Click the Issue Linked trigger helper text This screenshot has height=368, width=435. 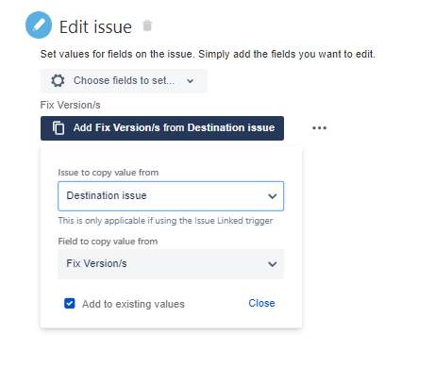165,221
